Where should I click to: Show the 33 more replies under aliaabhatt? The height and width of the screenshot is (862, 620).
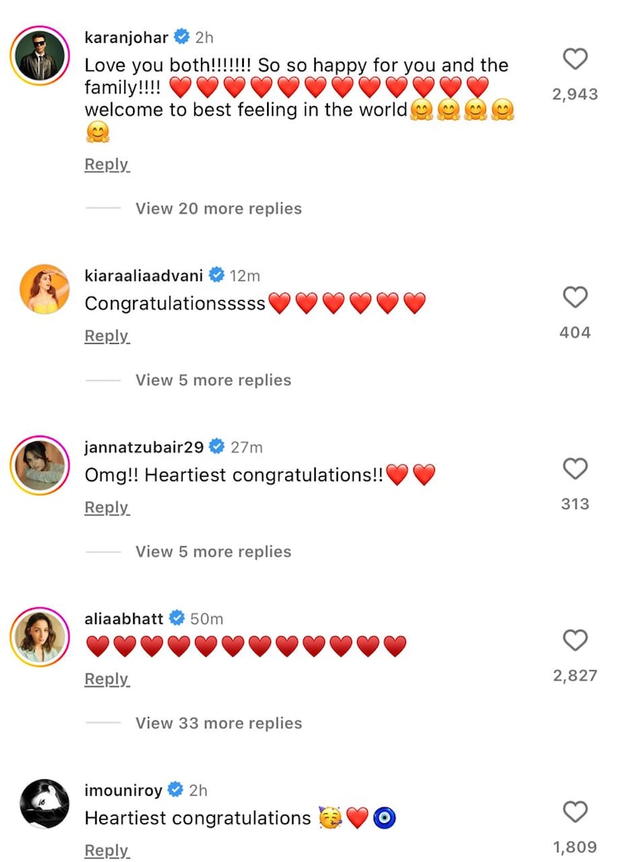(x=219, y=723)
